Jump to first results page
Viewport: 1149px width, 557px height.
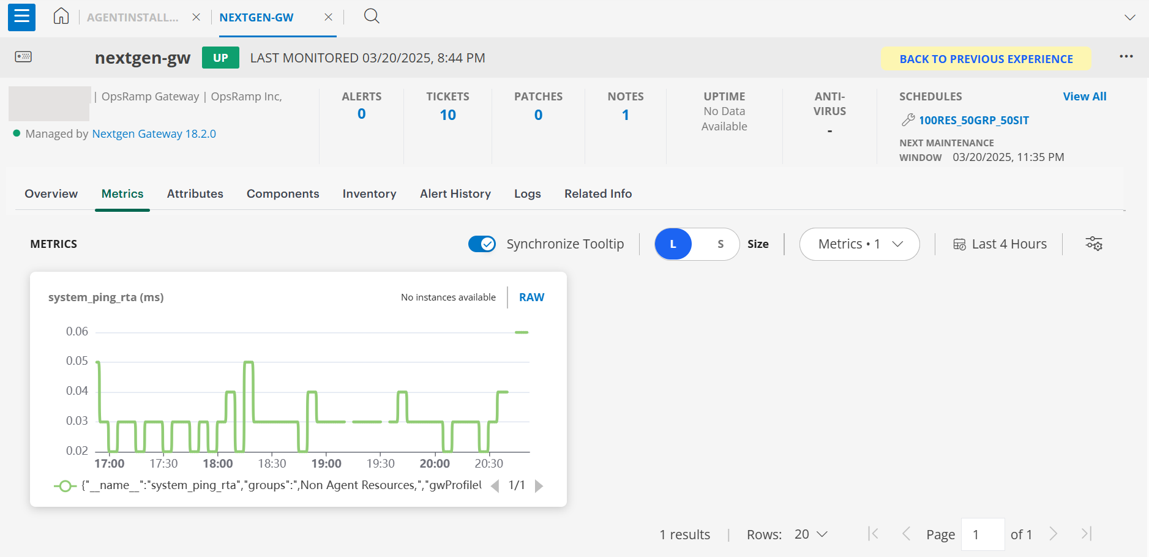[x=874, y=534]
